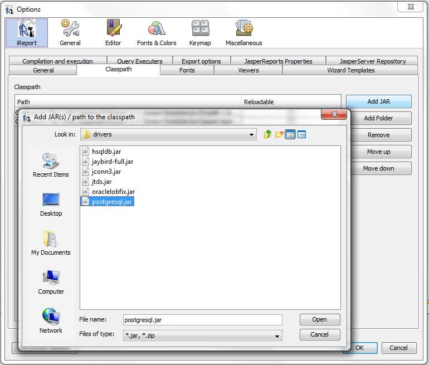Click the Create New Folder icon
The width and height of the screenshot is (429, 365).
279,134
